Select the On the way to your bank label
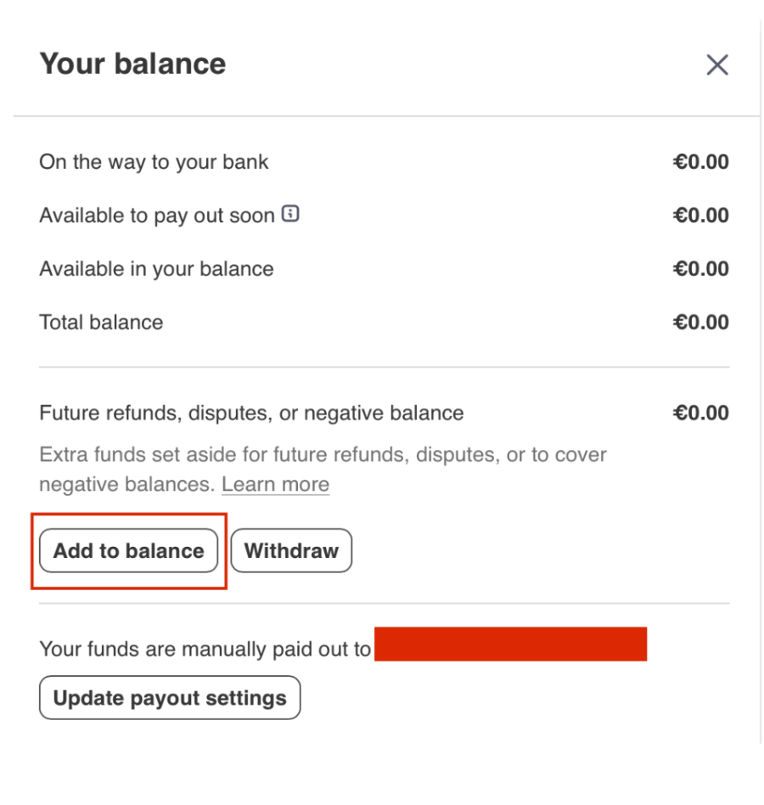 154,162
